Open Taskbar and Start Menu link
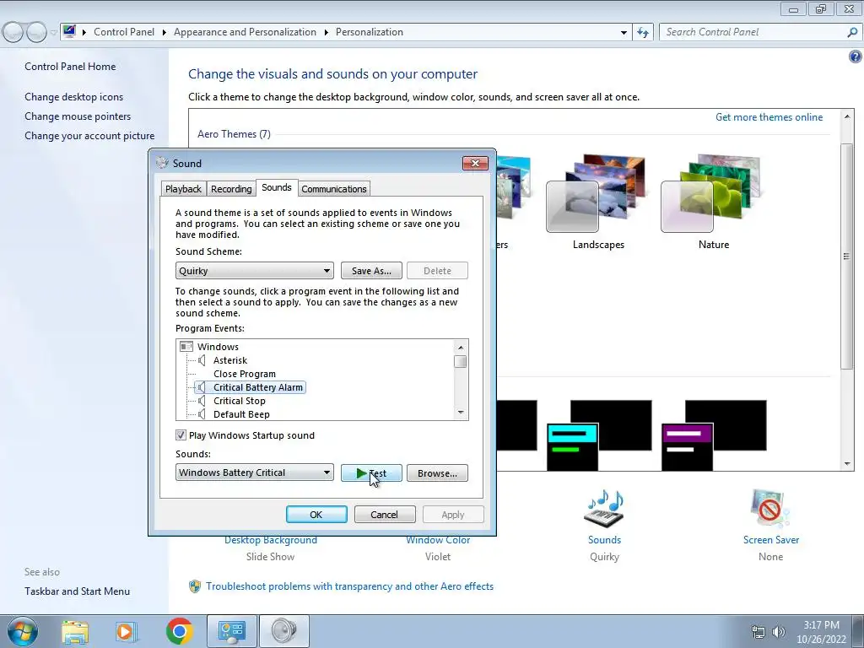Viewport: 864px width, 648px height. pos(77,591)
